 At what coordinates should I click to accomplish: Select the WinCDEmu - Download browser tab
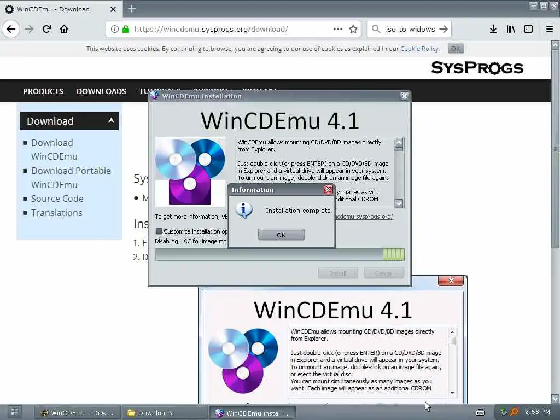tap(61, 9)
